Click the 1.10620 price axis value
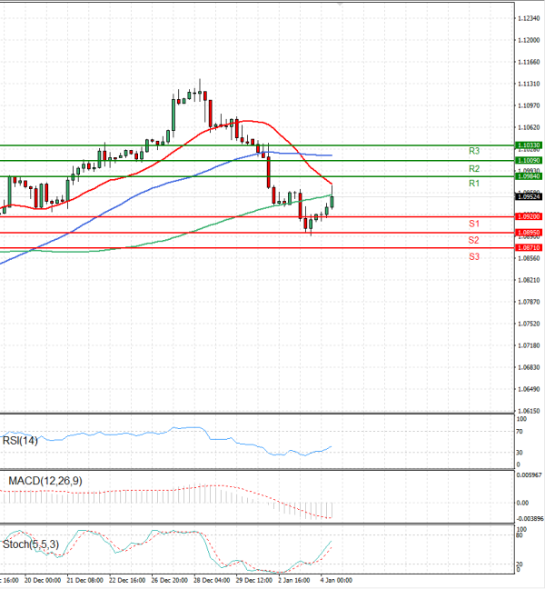Viewport: 545px width, 589px height. (529, 127)
